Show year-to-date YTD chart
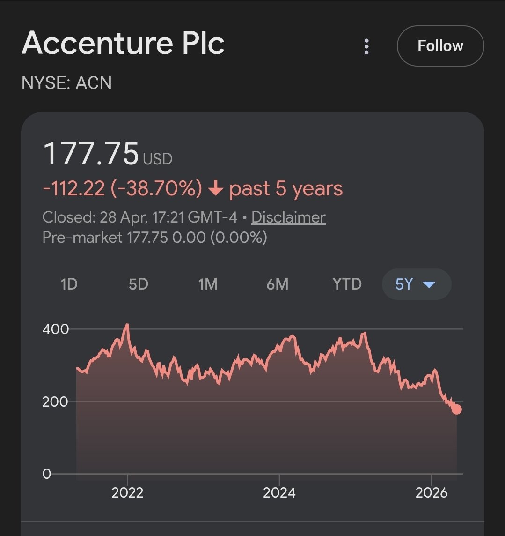505x536 pixels. pos(347,284)
